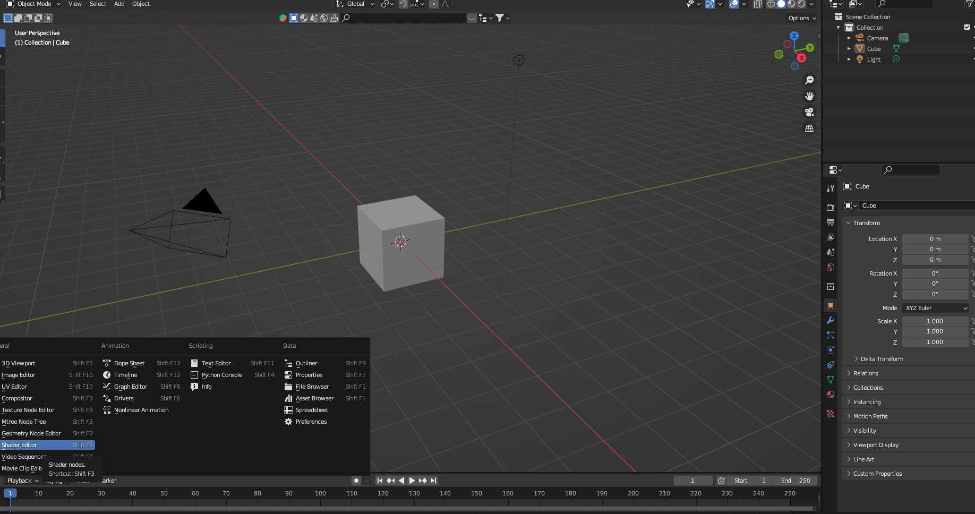Viewport: 975px width, 514px height.
Task: Open the Physics Properties tab
Action: click(x=830, y=350)
